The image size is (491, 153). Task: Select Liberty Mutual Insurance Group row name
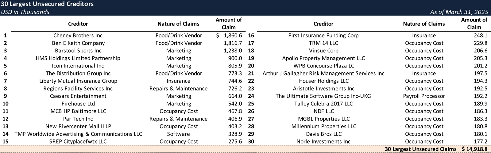(x=78, y=81)
